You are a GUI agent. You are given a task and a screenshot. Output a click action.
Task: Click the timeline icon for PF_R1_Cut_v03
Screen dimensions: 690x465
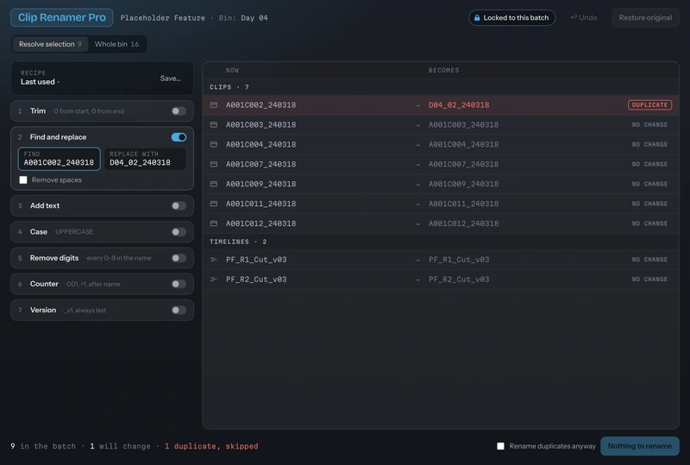coord(214,260)
